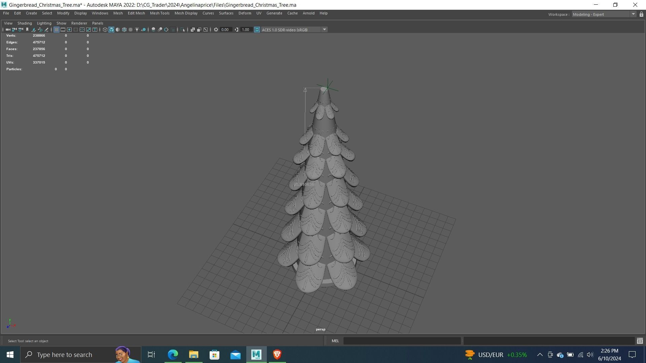Open the UV menu

(x=259, y=13)
